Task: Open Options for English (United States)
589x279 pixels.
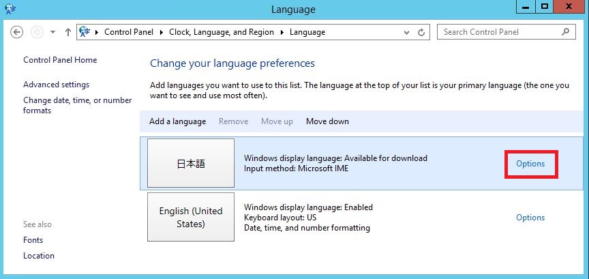Action: [530, 218]
